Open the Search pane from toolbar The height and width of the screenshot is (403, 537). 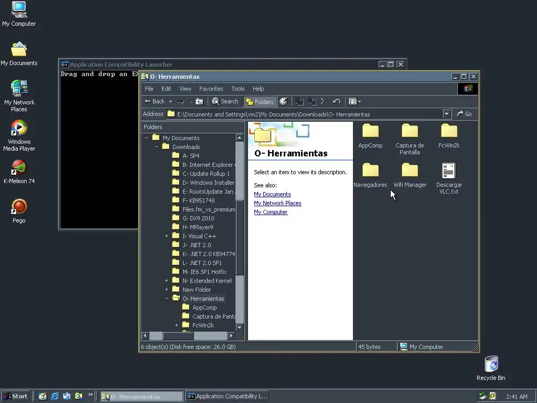tap(225, 101)
